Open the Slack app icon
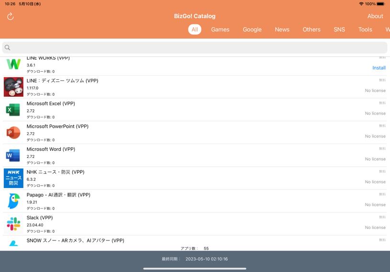This screenshot has width=390, height=272. point(13,224)
